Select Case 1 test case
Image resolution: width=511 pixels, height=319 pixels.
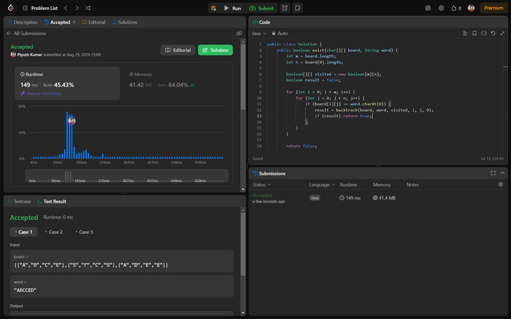[x=24, y=232]
